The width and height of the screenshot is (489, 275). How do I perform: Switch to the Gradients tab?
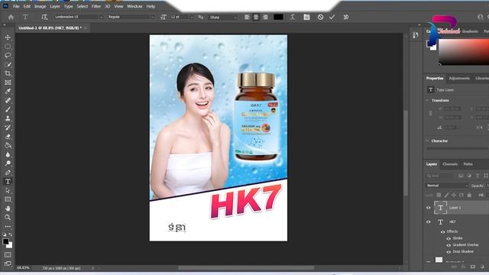pyautogui.click(x=470, y=31)
